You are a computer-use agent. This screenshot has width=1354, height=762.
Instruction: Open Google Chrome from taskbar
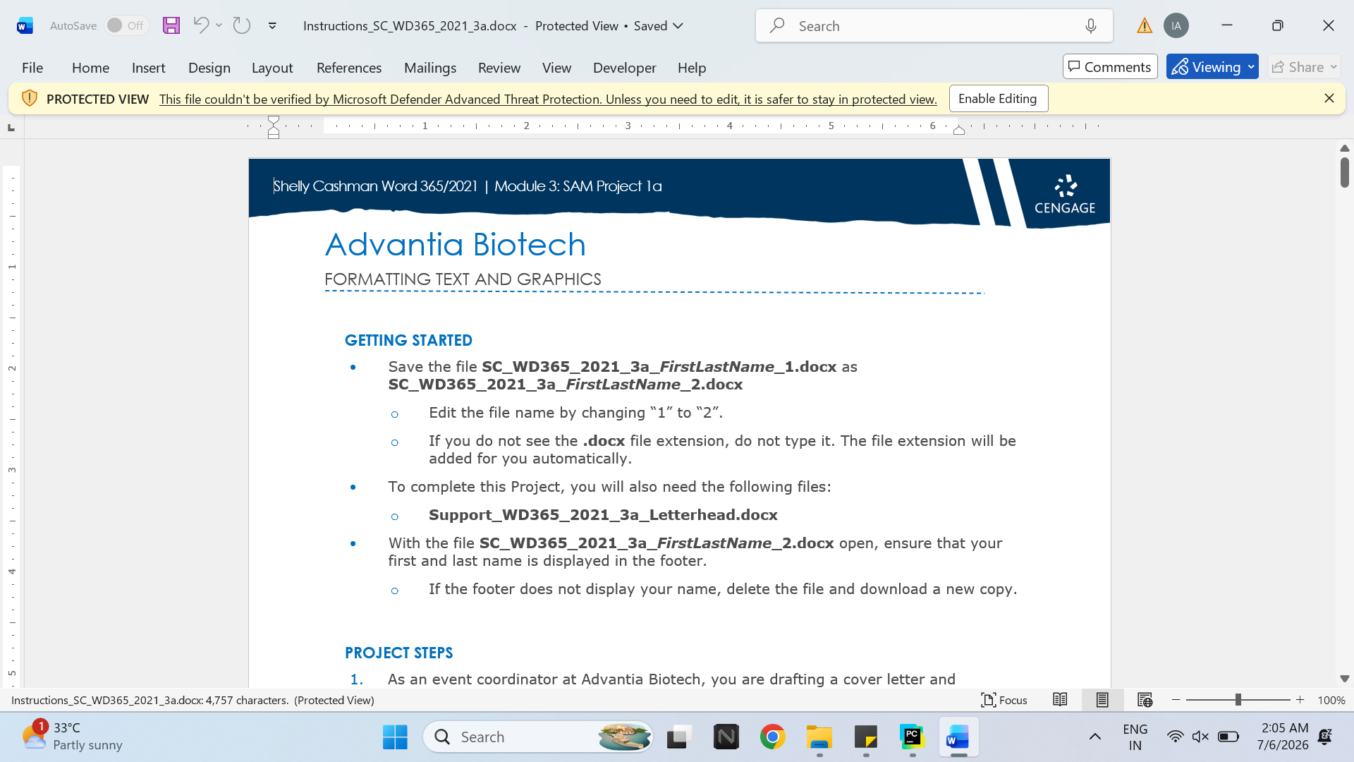pos(773,737)
